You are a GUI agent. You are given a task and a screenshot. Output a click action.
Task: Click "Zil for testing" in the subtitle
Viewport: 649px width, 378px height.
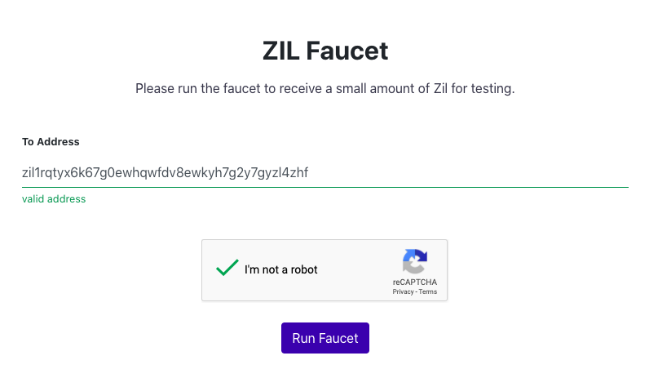pos(474,88)
